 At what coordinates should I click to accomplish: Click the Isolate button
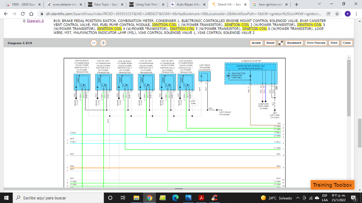[x=256, y=43]
